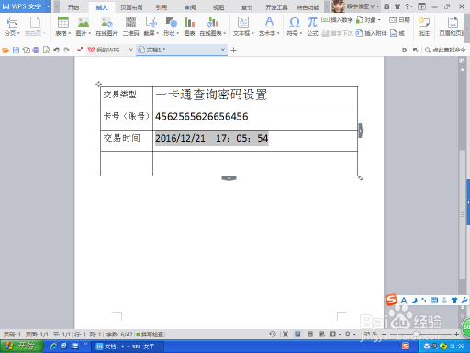Click the redo arrow icon
470x353 pixels.
(x=67, y=50)
